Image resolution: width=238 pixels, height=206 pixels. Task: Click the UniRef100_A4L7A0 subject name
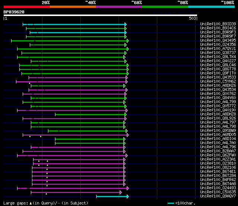tap(218, 143)
